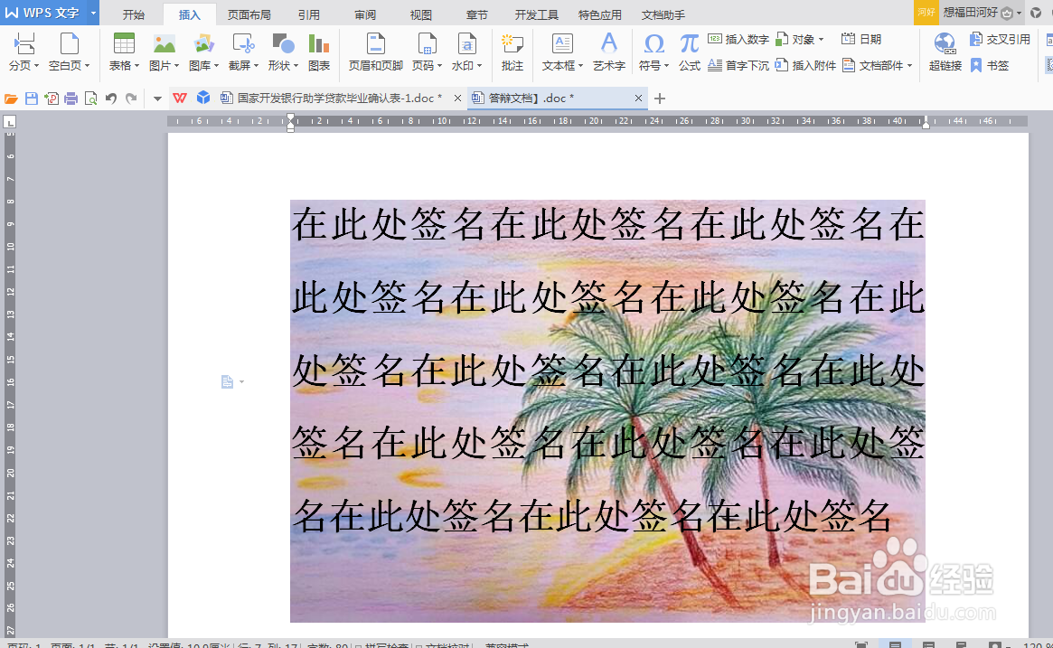Switch to the 页面布局 tab
This screenshot has width=1053, height=648.
point(249,14)
